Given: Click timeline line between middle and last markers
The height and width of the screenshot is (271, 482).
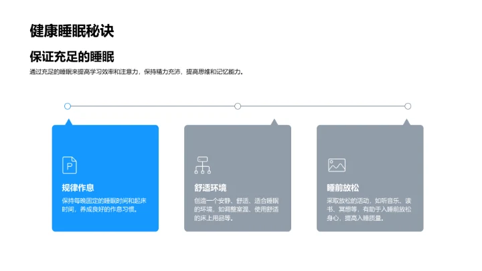Looking at the screenshot, I should click(x=323, y=106).
